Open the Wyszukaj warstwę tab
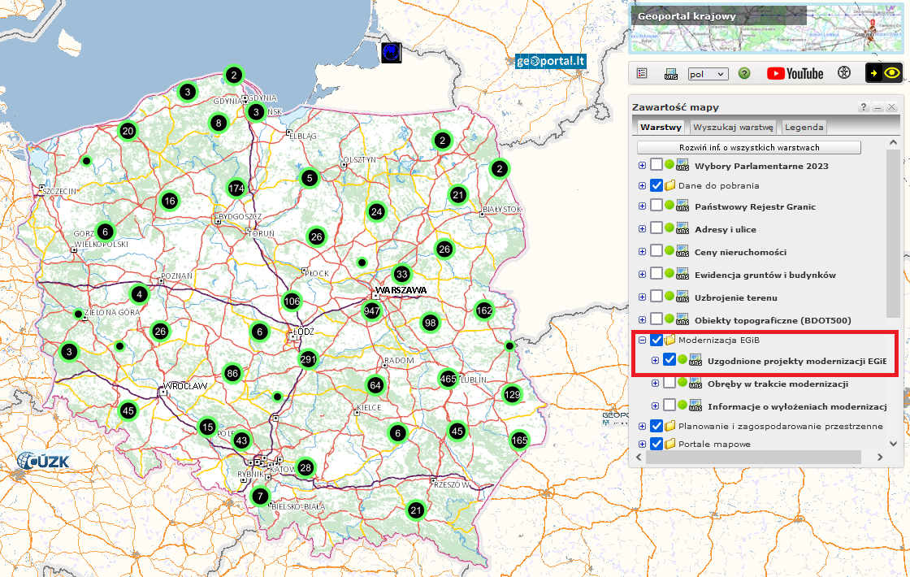Screen dimensions: 910x577 coord(733,127)
